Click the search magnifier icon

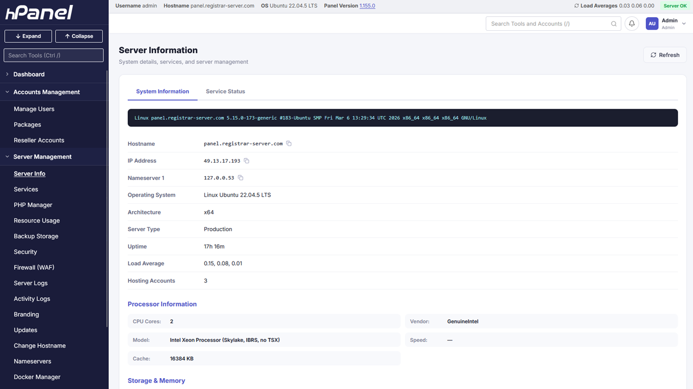coord(614,24)
